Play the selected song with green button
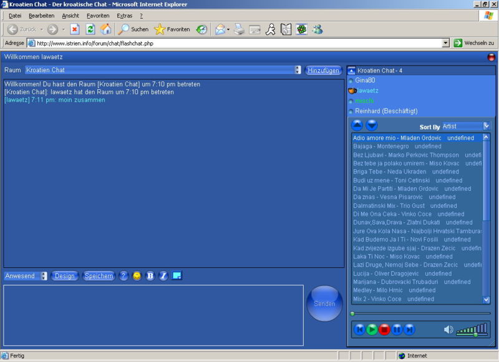The height and width of the screenshot is (362, 499). pos(372,330)
